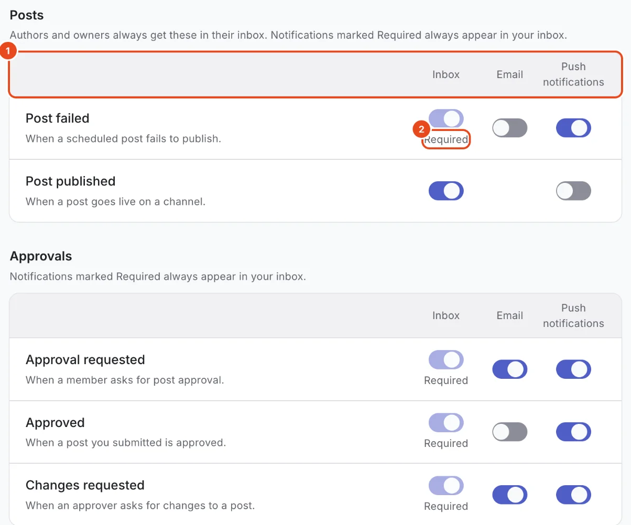
Task: Click "When a member asks for post approval."
Action: (x=125, y=380)
